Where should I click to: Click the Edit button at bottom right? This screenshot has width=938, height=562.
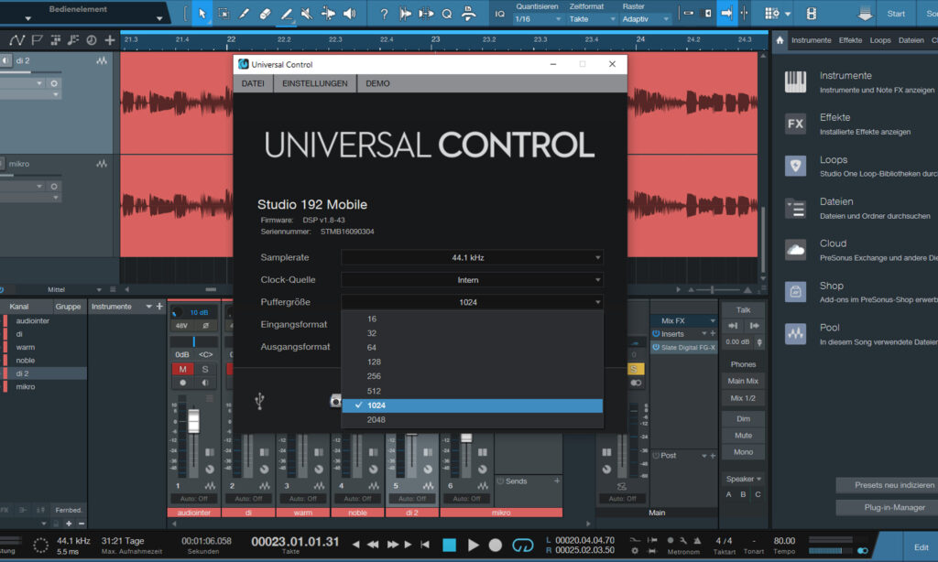click(921, 547)
